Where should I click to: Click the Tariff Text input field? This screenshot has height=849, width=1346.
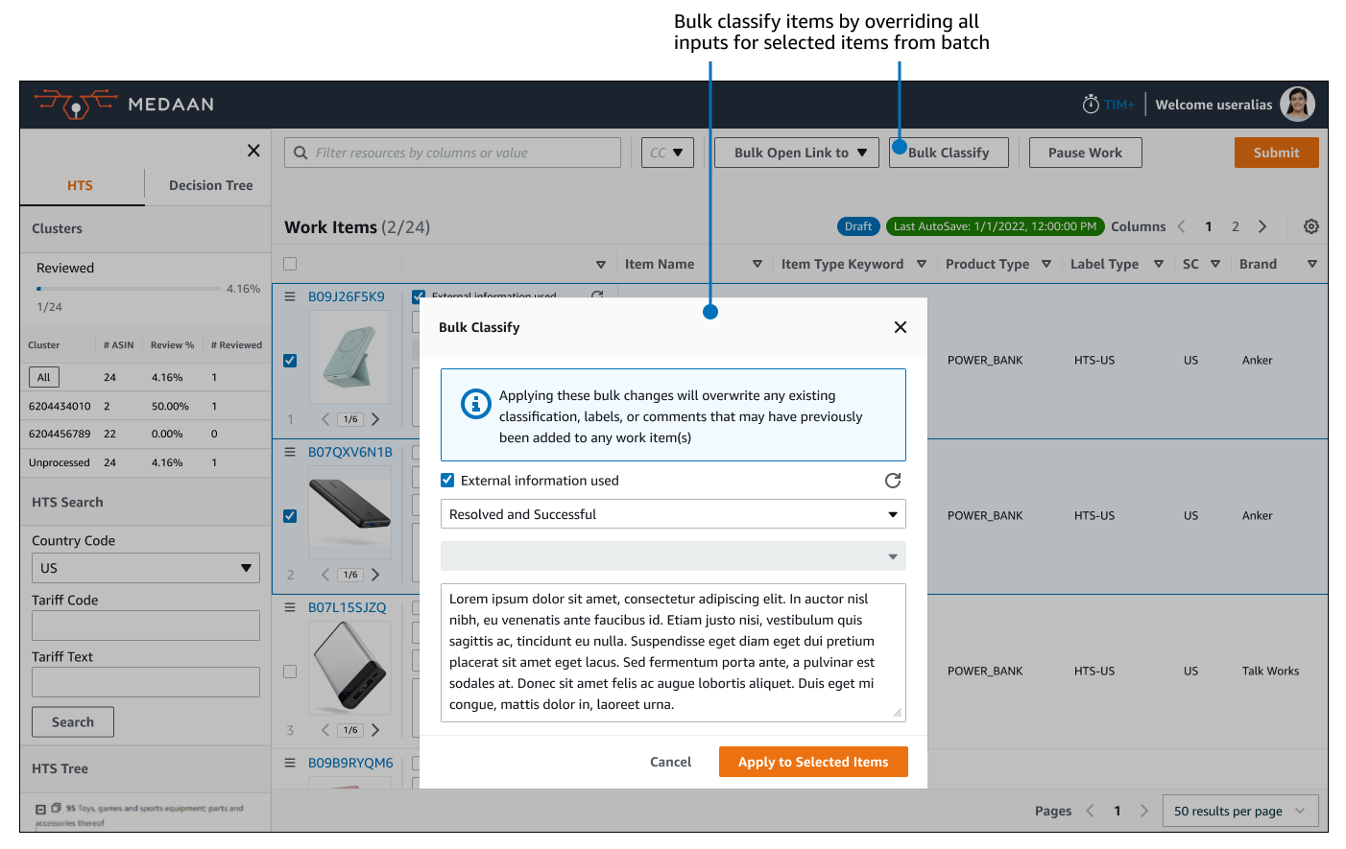pos(146,682)
